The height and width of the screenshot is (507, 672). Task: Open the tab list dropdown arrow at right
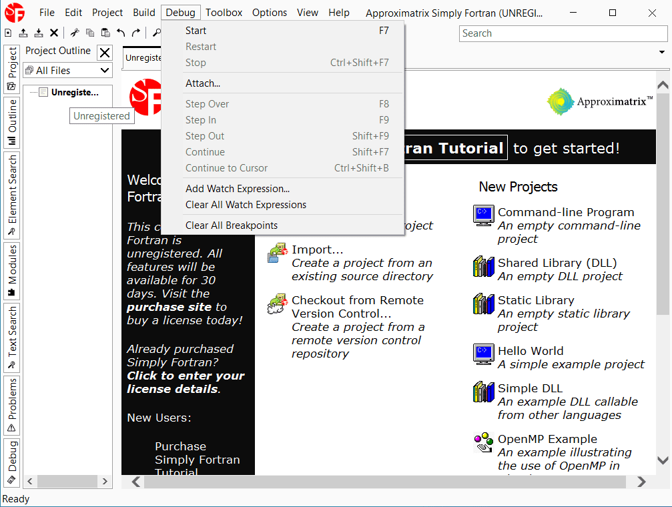pos(662,52)
